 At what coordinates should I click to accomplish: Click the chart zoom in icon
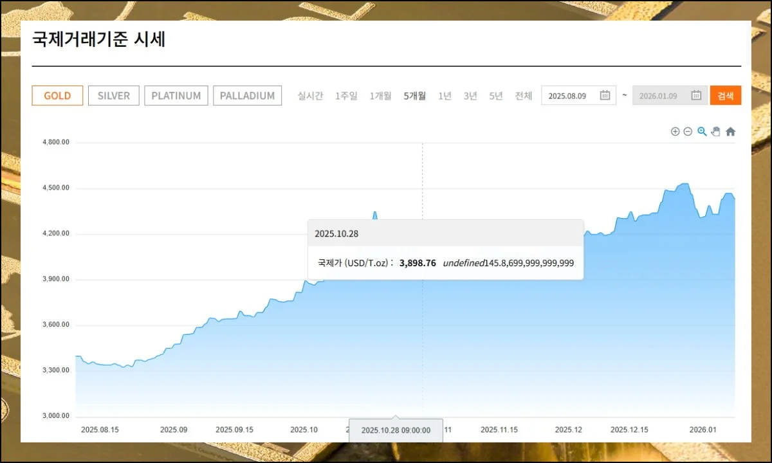point(675,132)
